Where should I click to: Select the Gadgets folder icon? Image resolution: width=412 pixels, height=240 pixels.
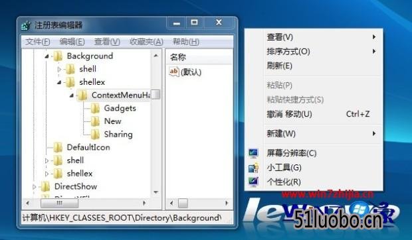point(95,108)
